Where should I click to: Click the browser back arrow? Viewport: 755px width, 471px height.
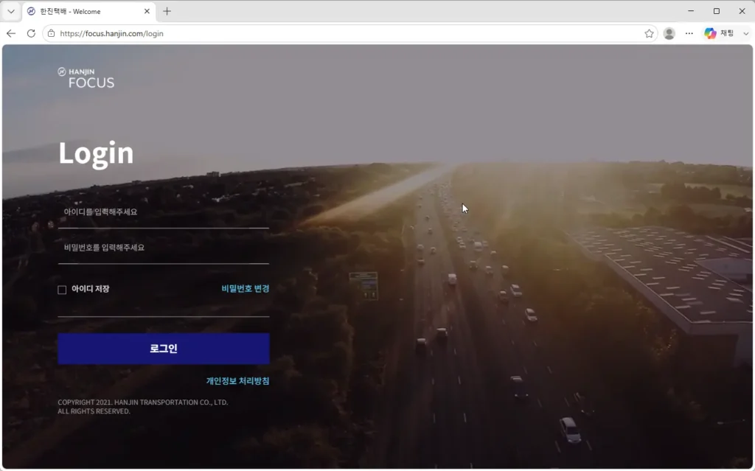(x=11, y=33)
